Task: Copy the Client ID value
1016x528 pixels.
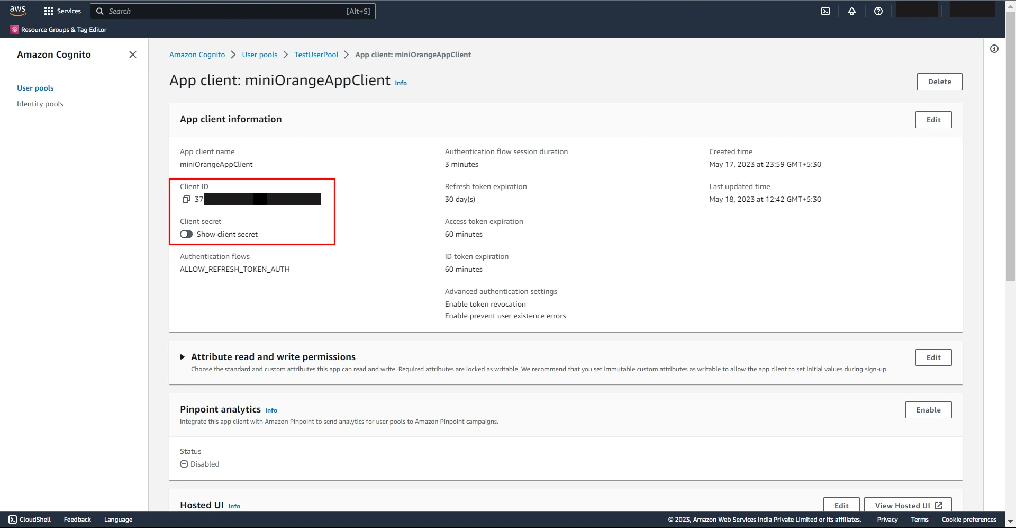Action: (x=186, y=199)
